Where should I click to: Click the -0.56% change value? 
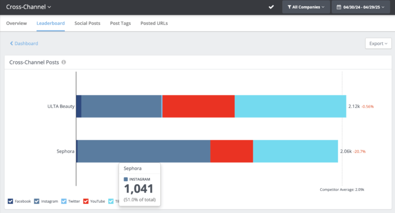367,106
